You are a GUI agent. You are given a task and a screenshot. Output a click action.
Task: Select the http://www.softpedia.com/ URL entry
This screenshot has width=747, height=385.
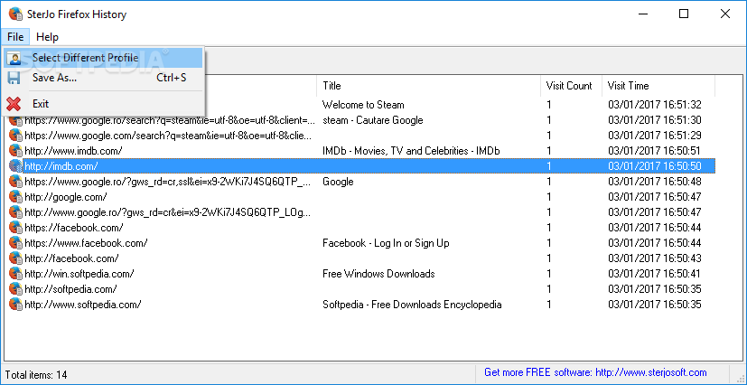coord(83,304)
